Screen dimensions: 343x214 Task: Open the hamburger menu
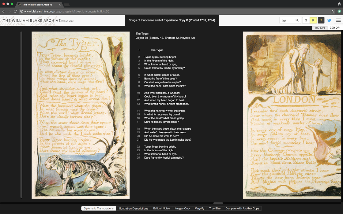[338, 20]
